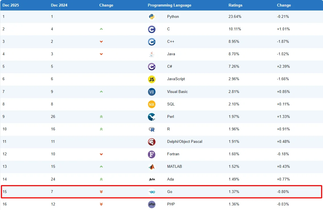The width and height of the screenshot is (323, 210).
Task: Click the C++ logo icon
Action: click(152, 42)
